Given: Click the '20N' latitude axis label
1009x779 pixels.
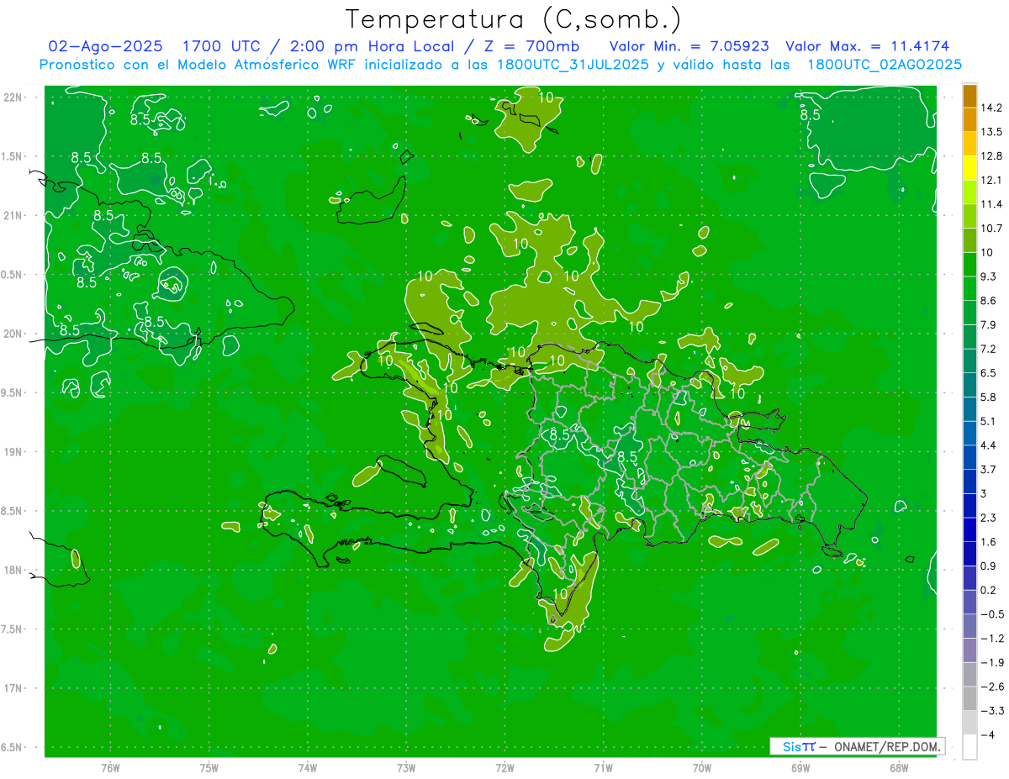Looking at the screenshot, I should tap(14, 334).
